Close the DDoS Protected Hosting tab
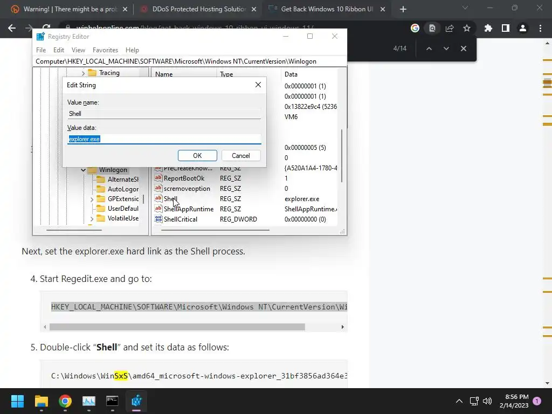Screen dimensions: 552x414 coord(254,9)
